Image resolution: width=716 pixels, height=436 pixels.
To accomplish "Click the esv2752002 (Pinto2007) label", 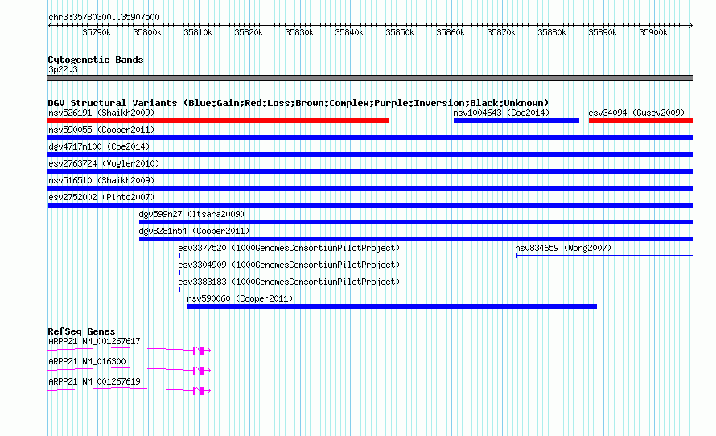I will [x=101, y=197].
